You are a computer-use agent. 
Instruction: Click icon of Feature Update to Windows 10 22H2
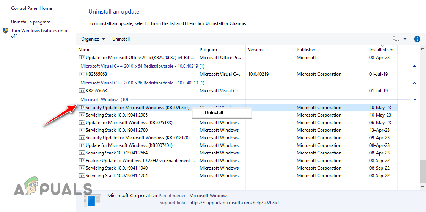coord(82,161)
